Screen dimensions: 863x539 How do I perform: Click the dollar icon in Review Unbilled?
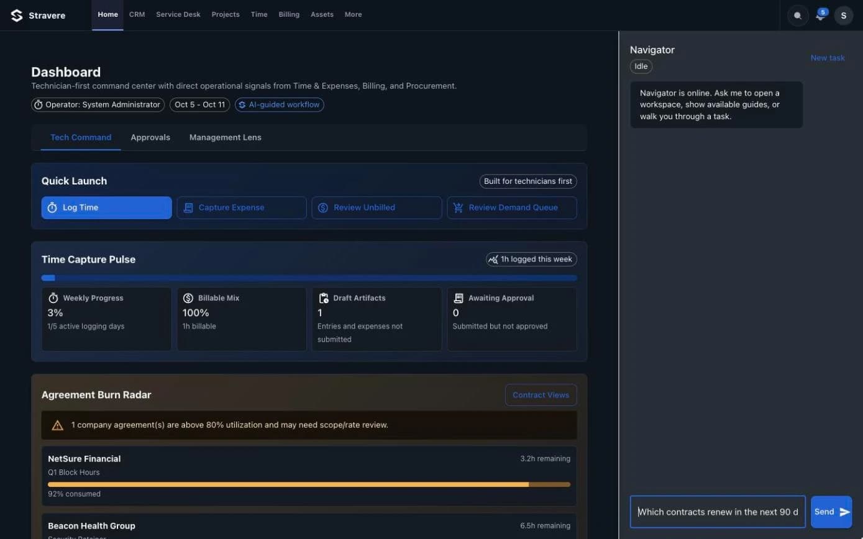323,207
